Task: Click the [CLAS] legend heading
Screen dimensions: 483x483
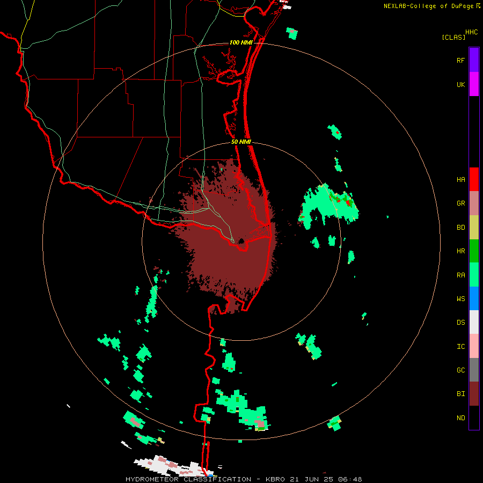Action: click(x=453, y=37)
